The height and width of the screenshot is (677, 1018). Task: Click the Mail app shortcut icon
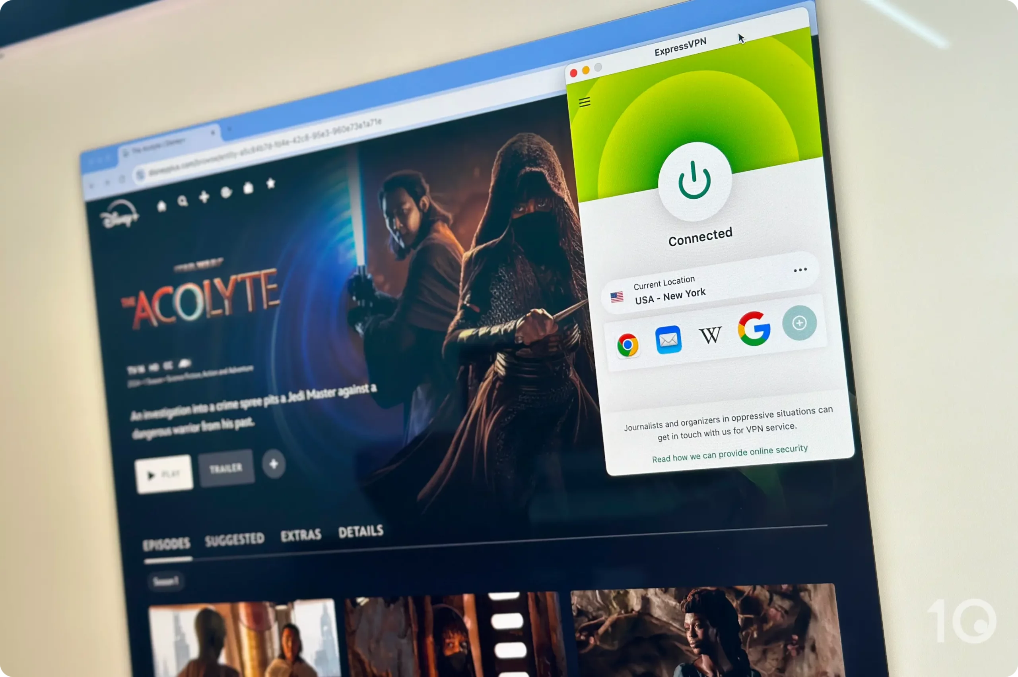click(x=668, y=340)
